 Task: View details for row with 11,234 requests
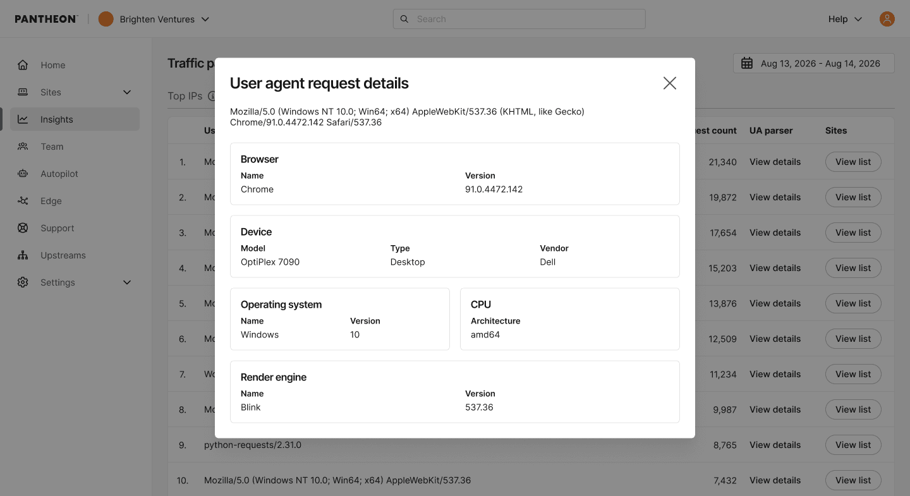tap(775, 374)
